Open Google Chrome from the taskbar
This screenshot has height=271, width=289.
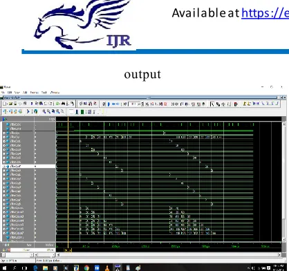pos(86,268)
